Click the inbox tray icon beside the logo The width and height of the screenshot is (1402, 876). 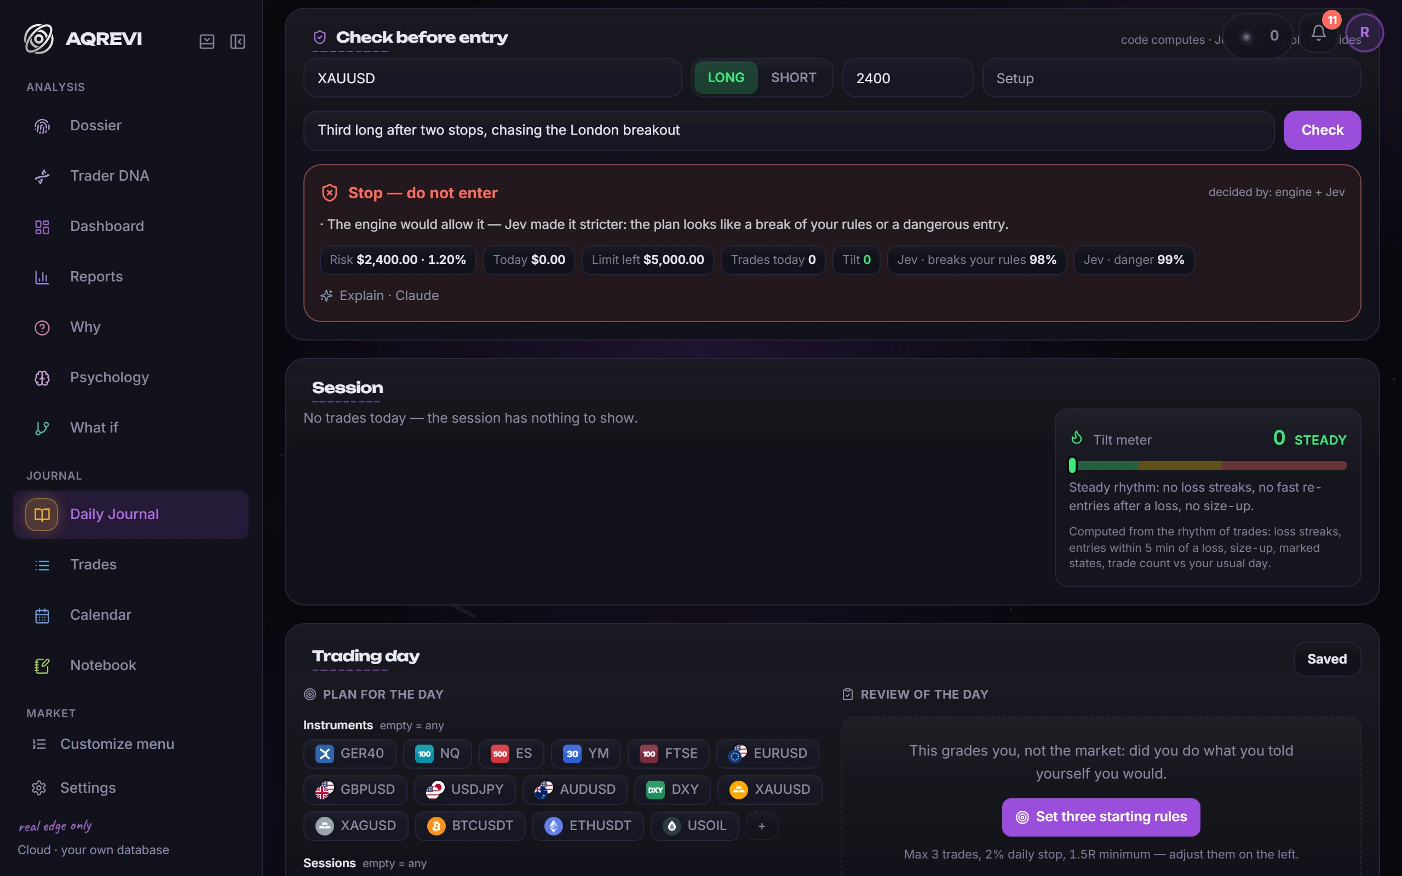(x=207, y=42)
